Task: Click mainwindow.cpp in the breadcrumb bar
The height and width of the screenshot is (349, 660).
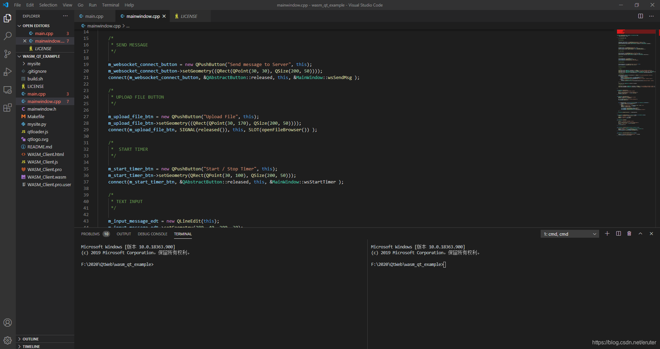Action: pyautogui.click(x=104, y=26)
